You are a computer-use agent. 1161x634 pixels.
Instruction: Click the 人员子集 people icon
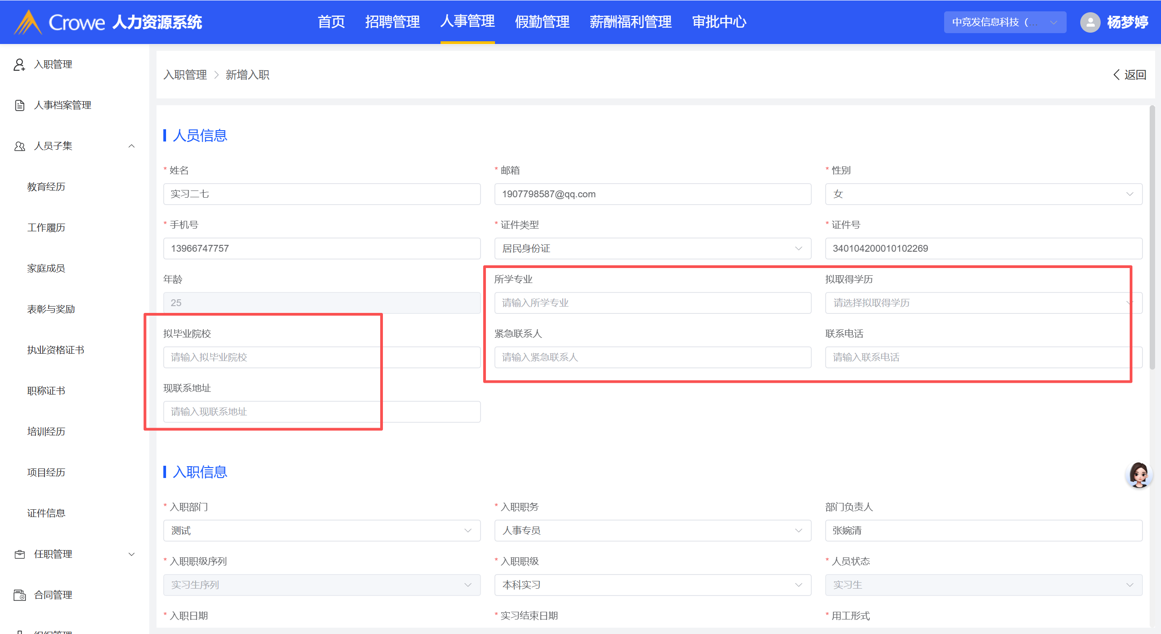(x=19, y=146)
